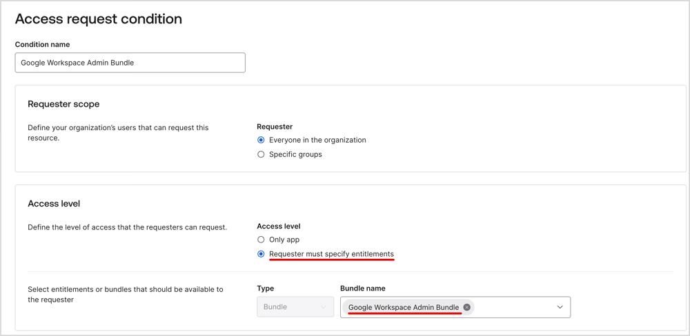The image size is (690, 336).
Task: Click the 'Define your organization's users' description
Action: [118, 133]
